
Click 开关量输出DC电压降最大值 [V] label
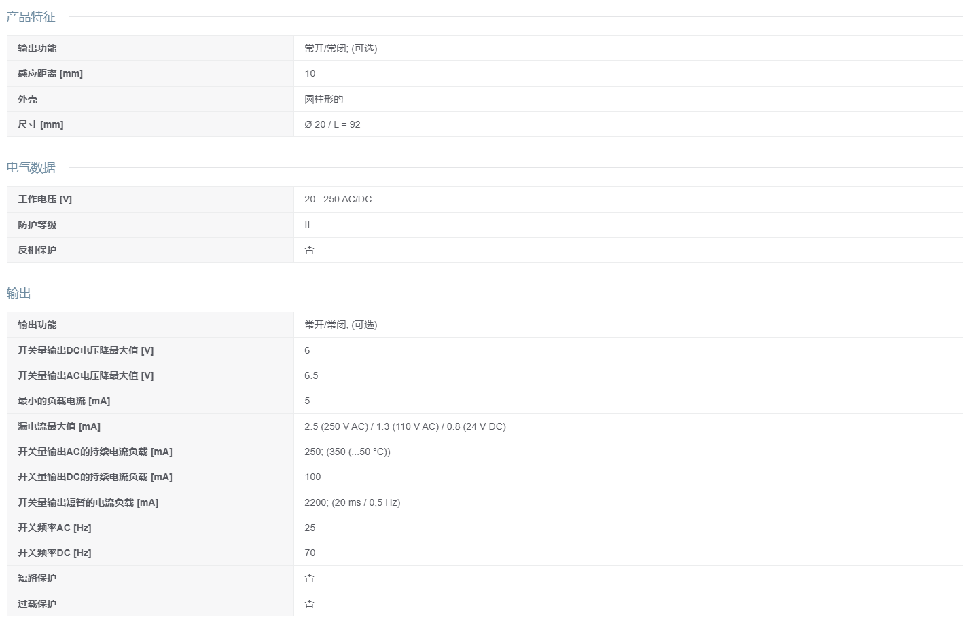[86, 350]
